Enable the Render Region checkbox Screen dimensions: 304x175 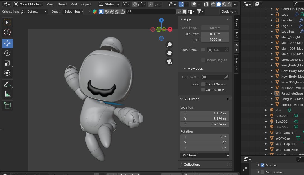pyautogui.click(x=203, y=60)
